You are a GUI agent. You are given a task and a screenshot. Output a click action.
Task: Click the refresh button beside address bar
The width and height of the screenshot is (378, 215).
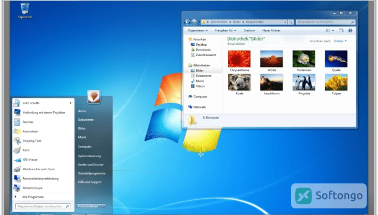click(x=291, y=22)
